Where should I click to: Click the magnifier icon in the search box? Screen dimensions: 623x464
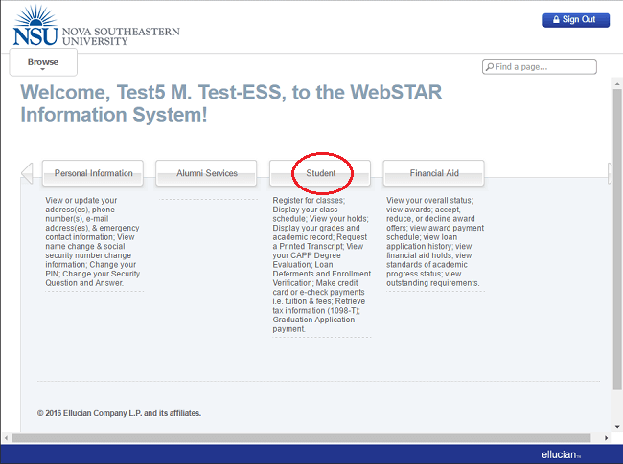pos(490,67)
